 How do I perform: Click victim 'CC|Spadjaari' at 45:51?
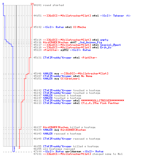click(70, 79)
